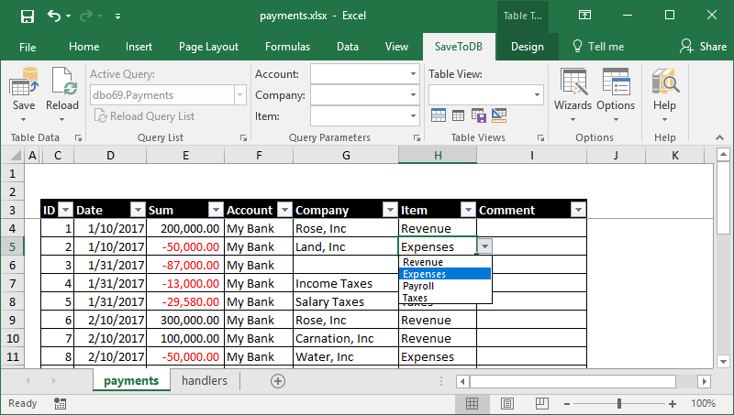Open the Help books icon
This screenshot has width=734, height=415.
pos(665,82)
